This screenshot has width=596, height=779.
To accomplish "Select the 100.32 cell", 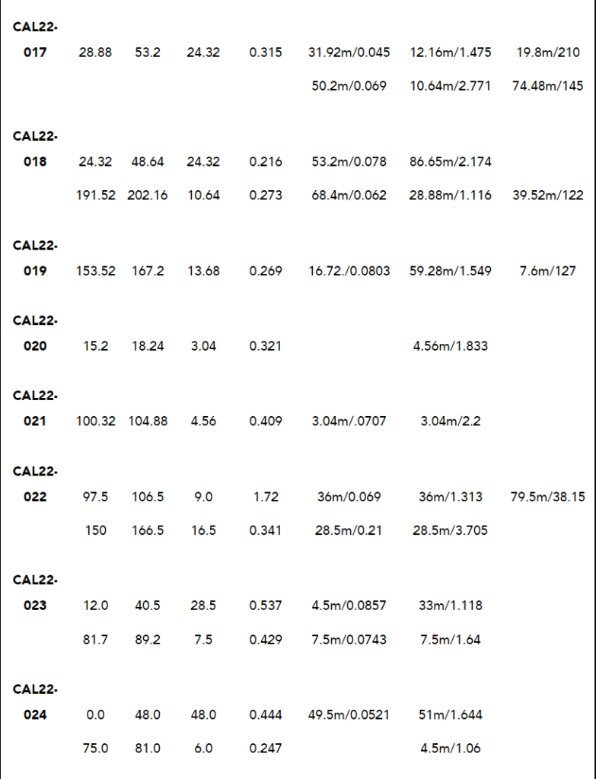I will (96, 421).
